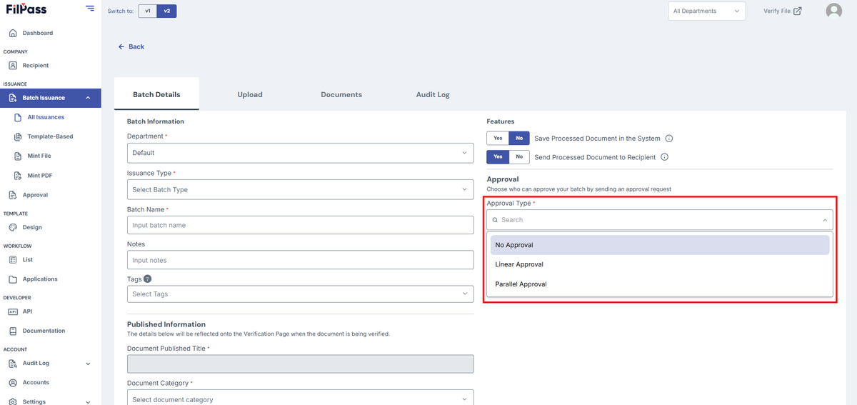Open the Dashboard page

(38, 33)
